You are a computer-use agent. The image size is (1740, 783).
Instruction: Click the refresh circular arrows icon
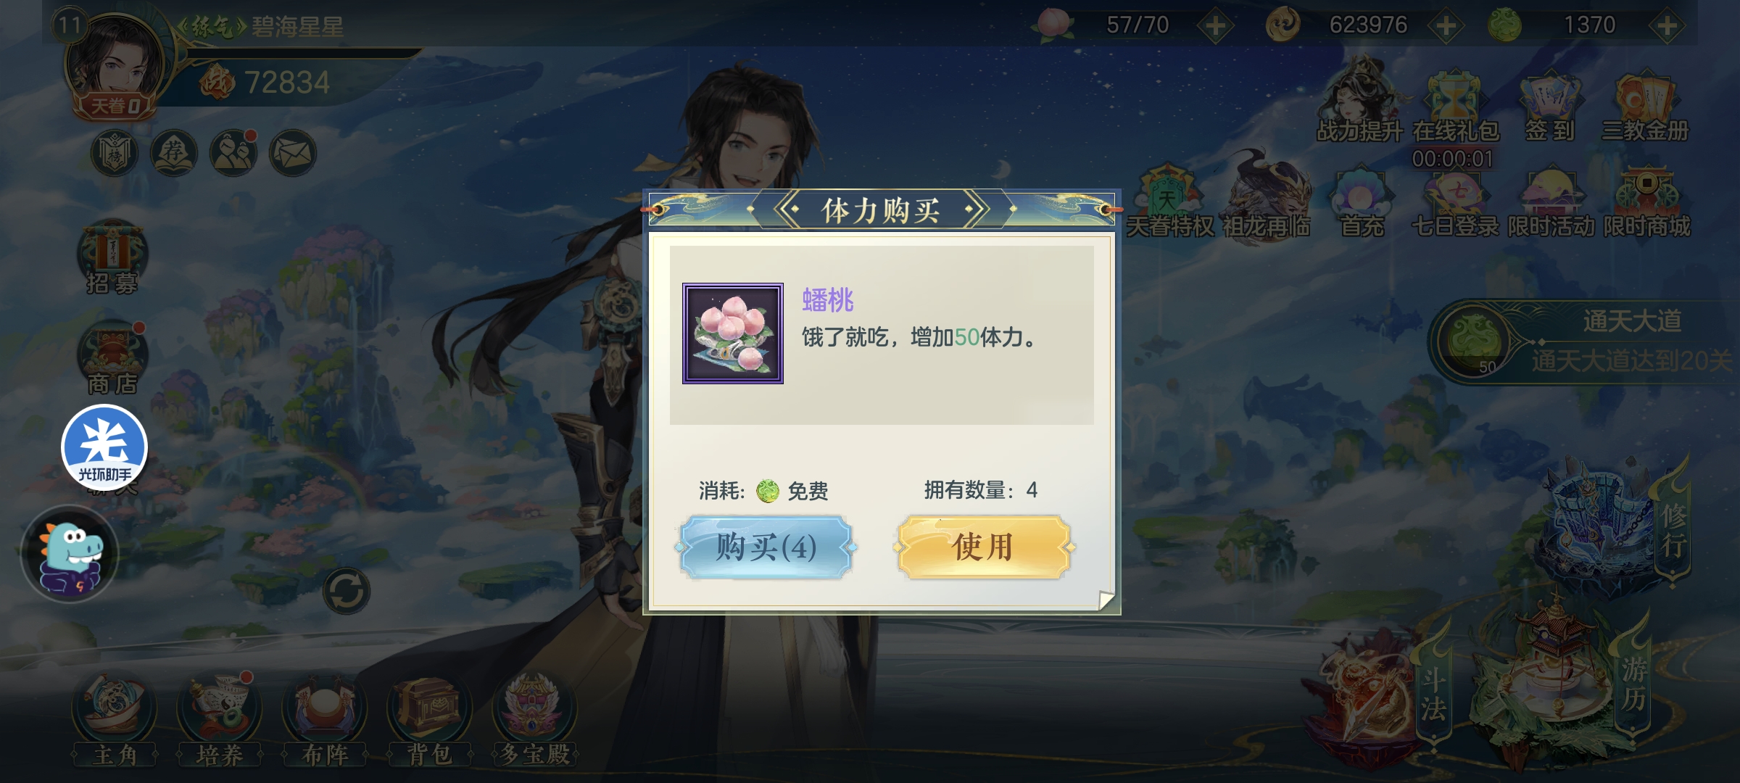point(347,592)
